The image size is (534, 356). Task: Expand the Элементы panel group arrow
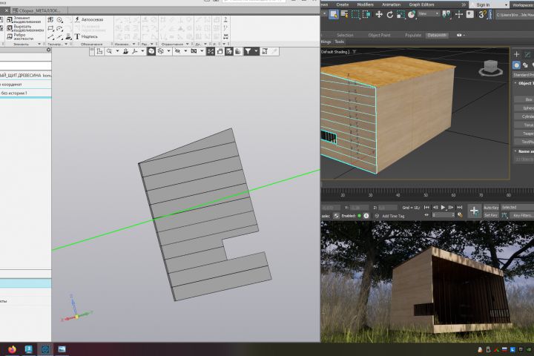coord(39,44)
